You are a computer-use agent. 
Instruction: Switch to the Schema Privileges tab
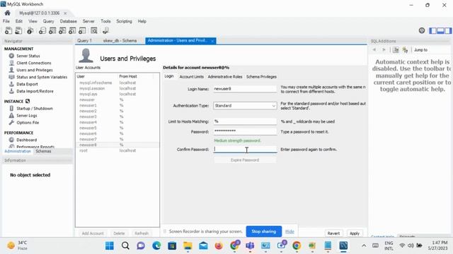(261, 77)
